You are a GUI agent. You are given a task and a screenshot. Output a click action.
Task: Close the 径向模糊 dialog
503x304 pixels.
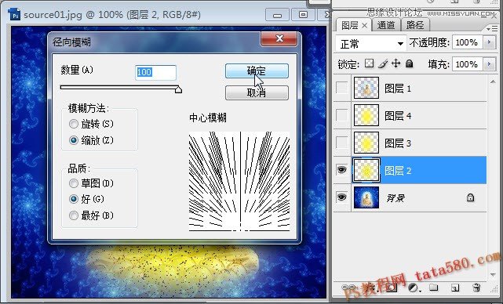[x=279, y=38]
